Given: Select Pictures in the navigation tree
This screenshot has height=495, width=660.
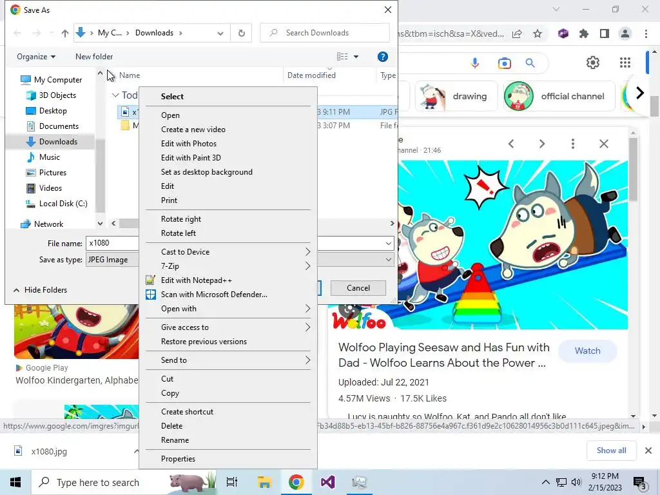Looking at the screenshot, I should (x=53, y=173).
